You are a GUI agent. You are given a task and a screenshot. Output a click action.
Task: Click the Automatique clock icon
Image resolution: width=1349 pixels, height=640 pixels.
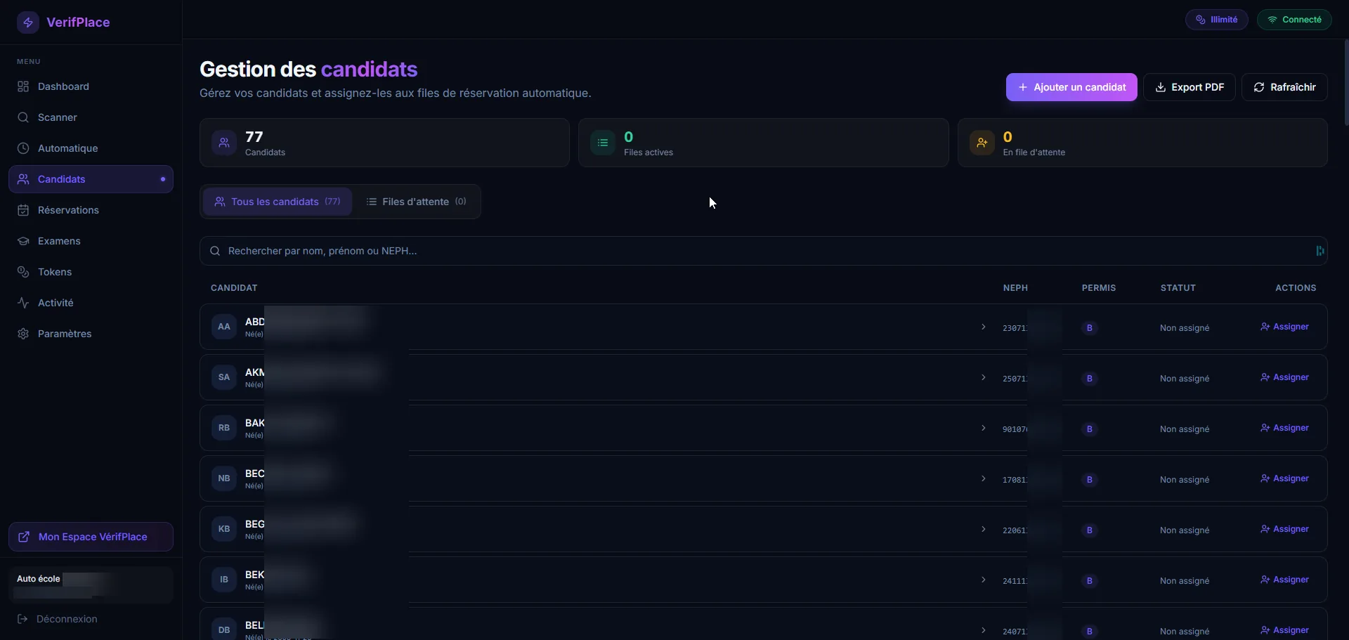point(23,148)
